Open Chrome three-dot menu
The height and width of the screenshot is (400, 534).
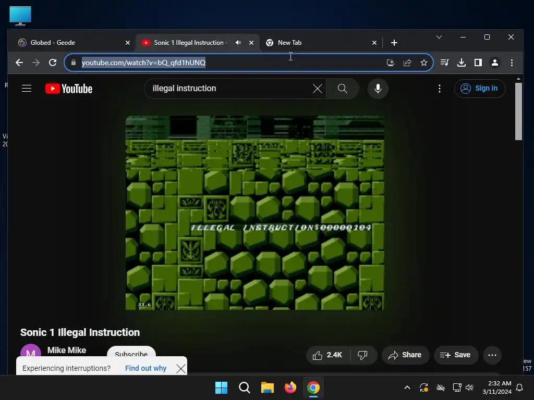(512, 63)
